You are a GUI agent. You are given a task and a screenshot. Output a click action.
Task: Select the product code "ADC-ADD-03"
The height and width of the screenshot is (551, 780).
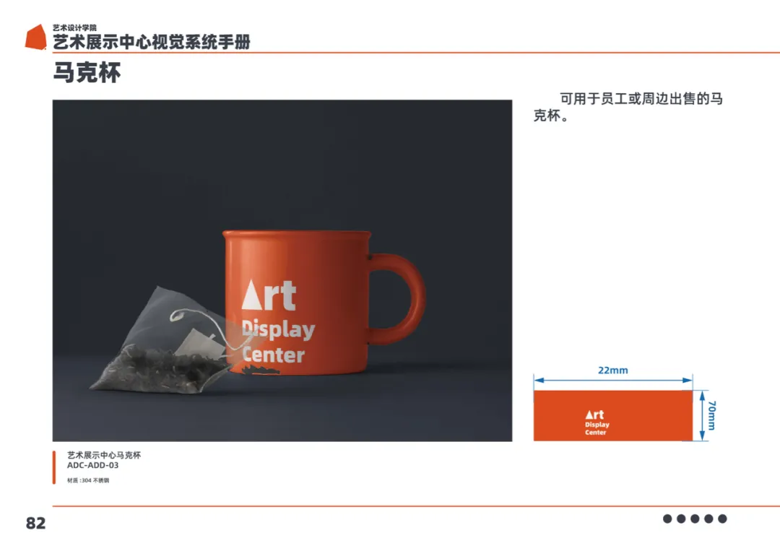click(x=93, y=466)
